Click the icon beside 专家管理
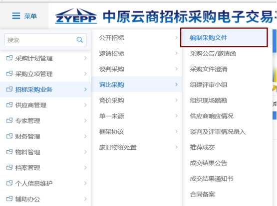 click(x=9, y=120)
